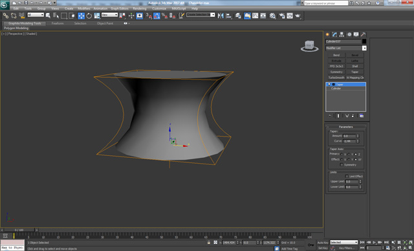
Task: Click the Selection Lock padlock icon
Action: pos(209,243)
